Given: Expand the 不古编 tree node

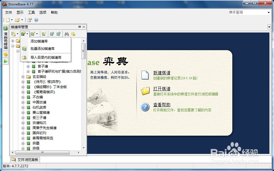Looking at the screenshot, I should click(x=23, y=97).
